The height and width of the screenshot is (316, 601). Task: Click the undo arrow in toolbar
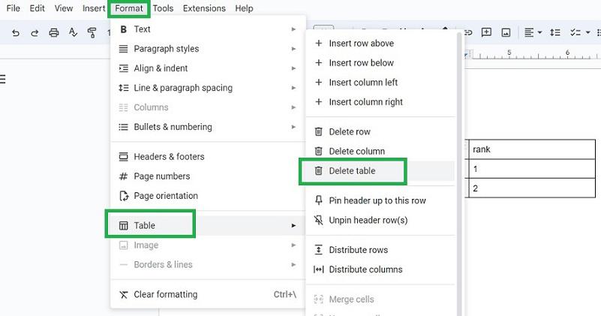point(16,32)
